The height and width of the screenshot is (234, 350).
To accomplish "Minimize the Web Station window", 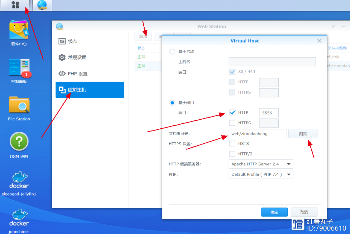I will coord(343,26).
